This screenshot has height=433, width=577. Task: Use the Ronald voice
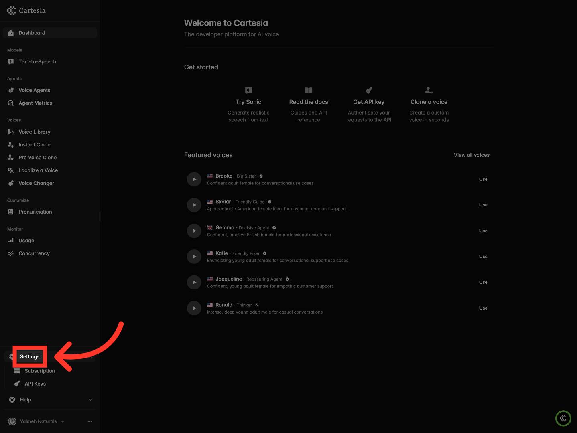click(x=484, y=308)
